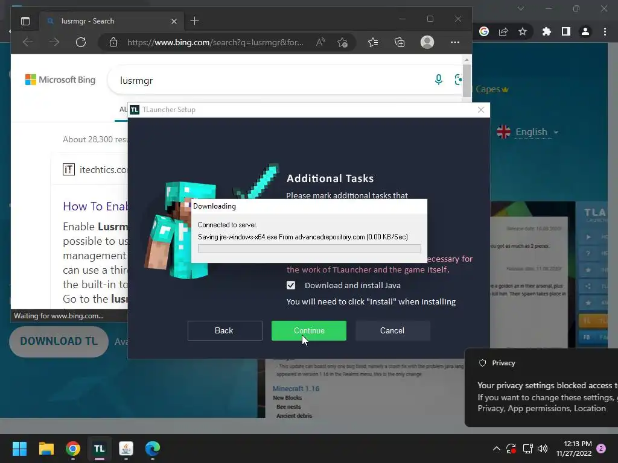Start Bing voice search with microphone
The width and height of the screenshot is (618, 463).
(x=438, y=80)
